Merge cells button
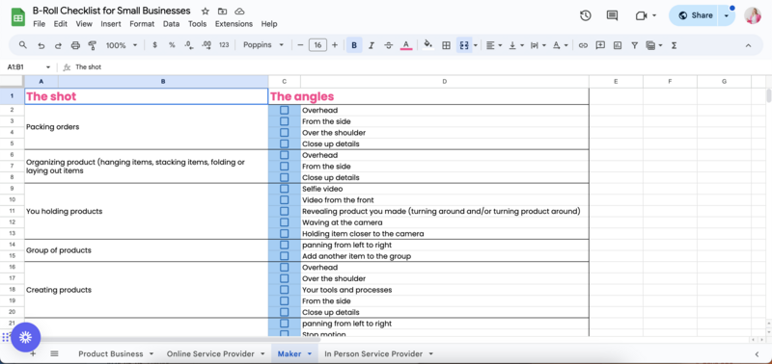The height and width of the screenshot is (364, 772). pos(464,45)
